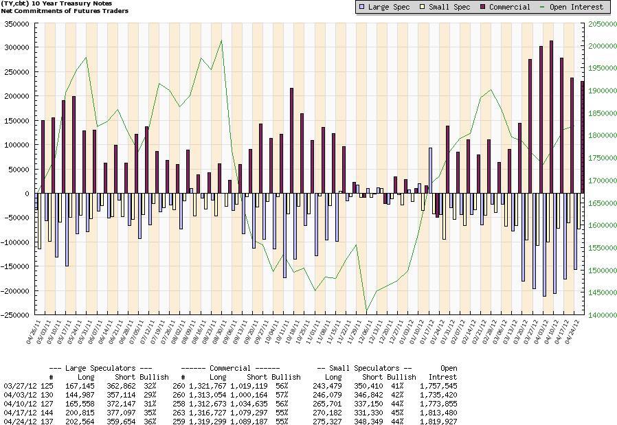Click the Small Speculators long value "275,327"
Image resolution: width=617 pixels, height=425 pixels.
click(x=327, y=422)
